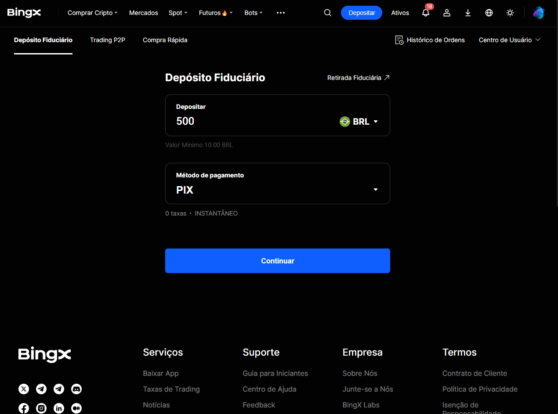
Task: Click the colorful avatar icon
Action: (539, 13)
